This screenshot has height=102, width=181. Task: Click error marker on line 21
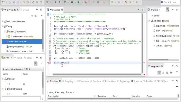point(48,63)
